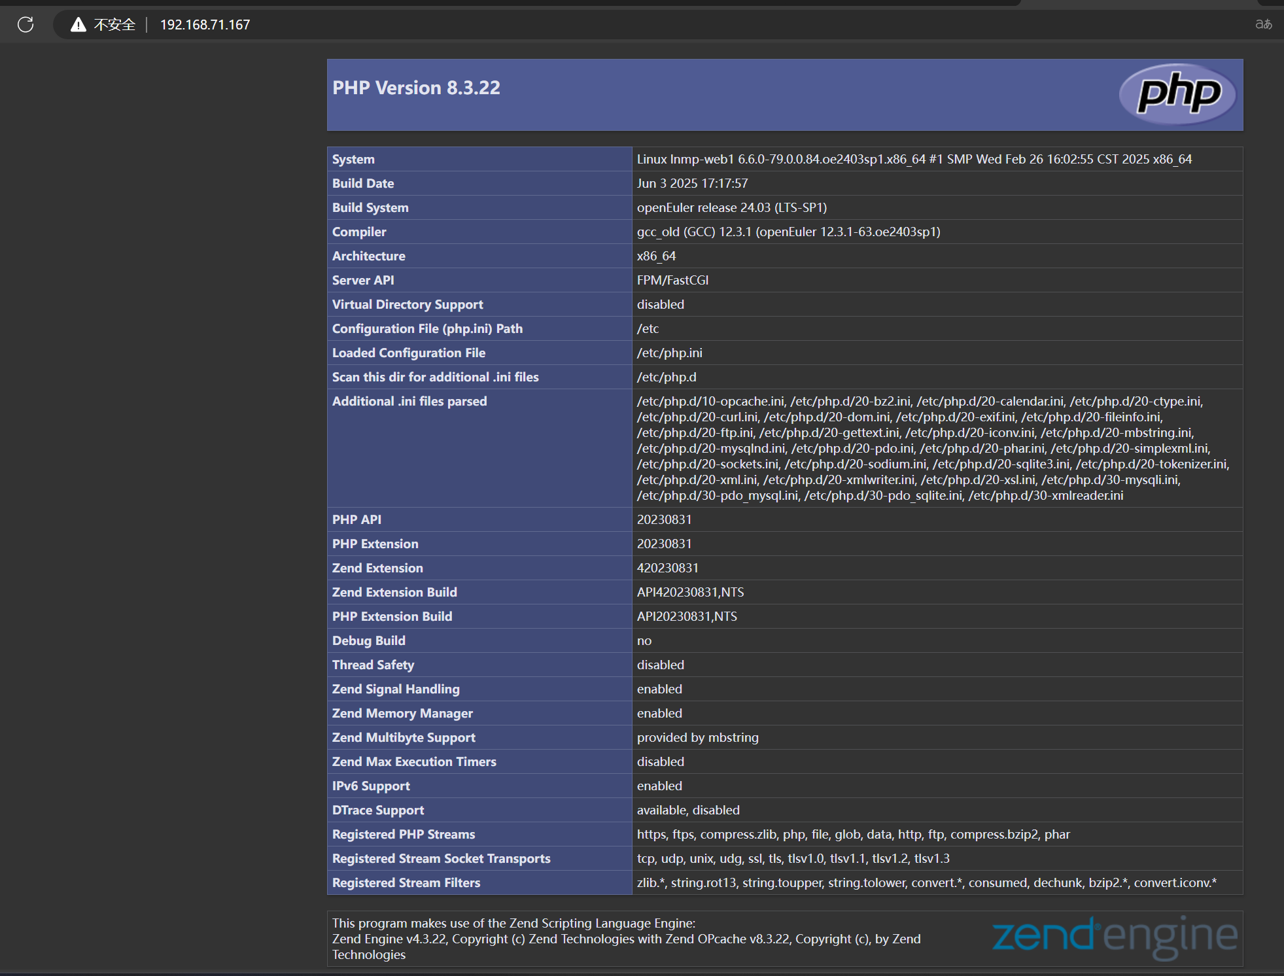The height and width of the screenshot is (976, 1284).
Task: Click the PHP API label
Action: [x=356, y=519]
